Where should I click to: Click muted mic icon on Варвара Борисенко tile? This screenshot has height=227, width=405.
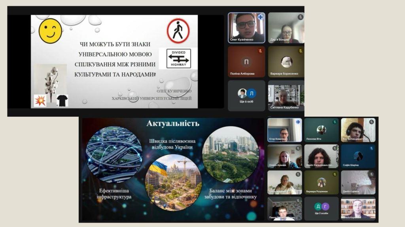tap(300, 51)
